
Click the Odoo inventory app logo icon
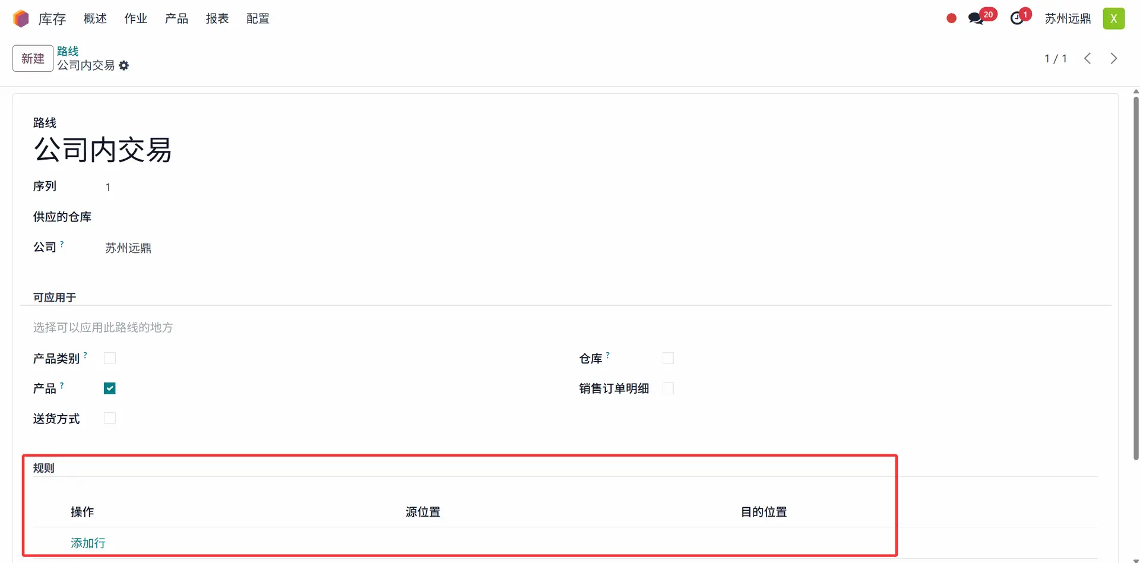(21, 18)
